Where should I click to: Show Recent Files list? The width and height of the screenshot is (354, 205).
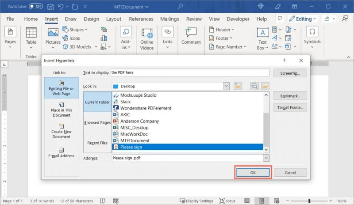point(97,143)
